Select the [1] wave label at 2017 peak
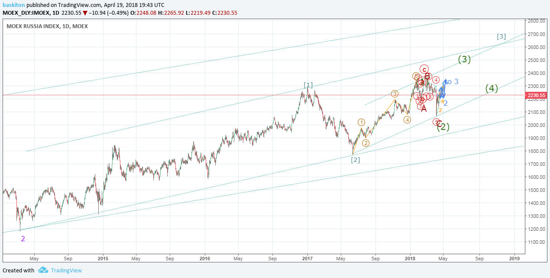550x278 pixels. pyautogui.click(x=308, y=84)
